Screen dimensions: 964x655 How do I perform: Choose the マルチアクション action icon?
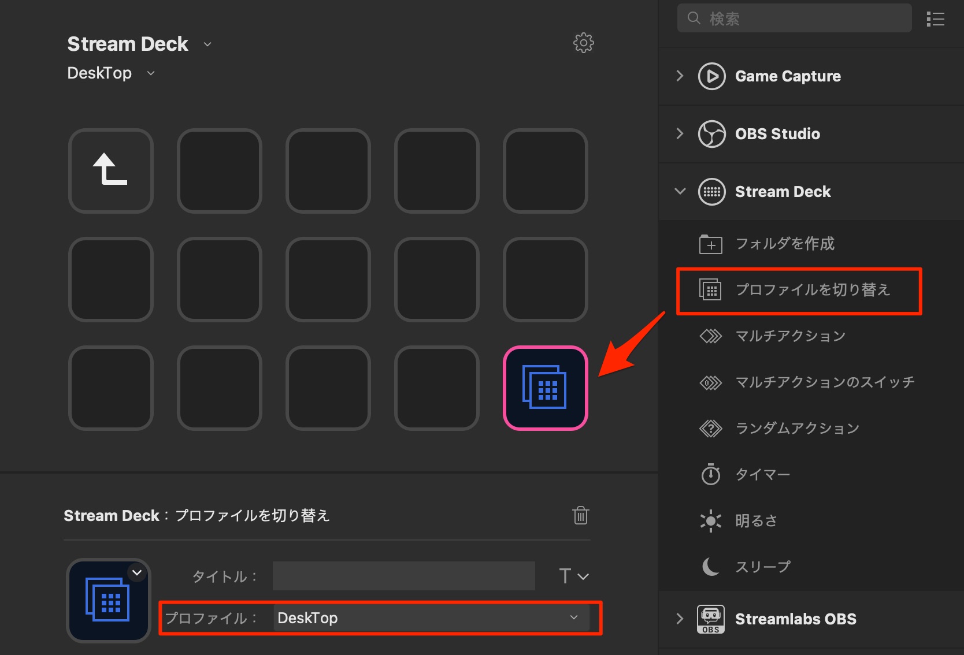click(710, 336)
